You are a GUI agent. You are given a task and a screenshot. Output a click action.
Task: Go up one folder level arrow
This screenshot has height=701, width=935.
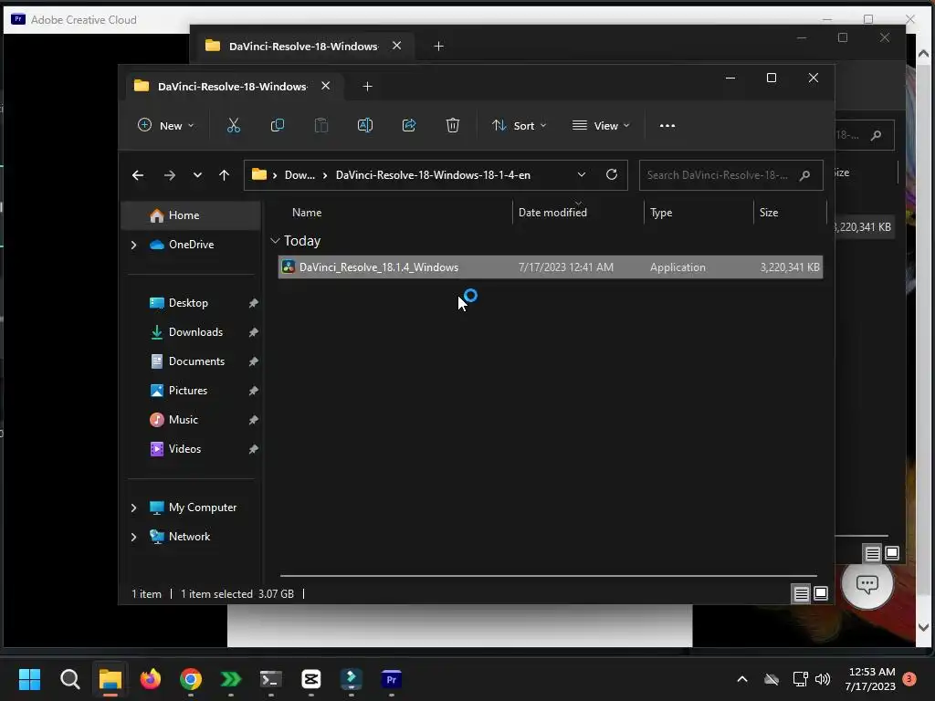pos(225,175)
